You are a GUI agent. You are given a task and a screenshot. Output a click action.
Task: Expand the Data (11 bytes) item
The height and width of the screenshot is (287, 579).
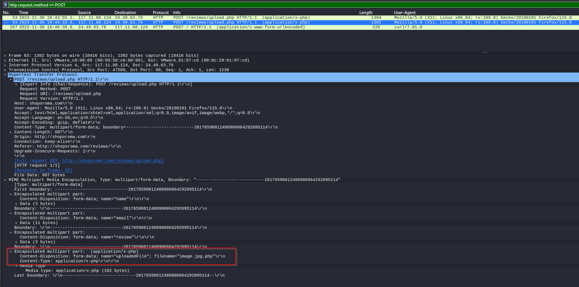click(16, 223)
